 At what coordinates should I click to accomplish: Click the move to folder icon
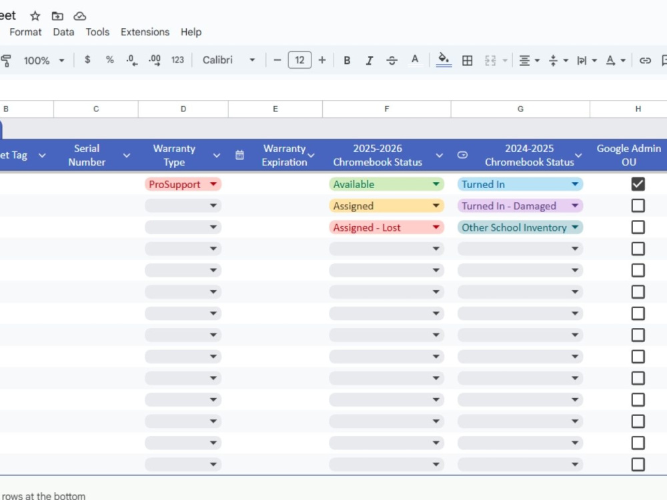coord(57,16)
